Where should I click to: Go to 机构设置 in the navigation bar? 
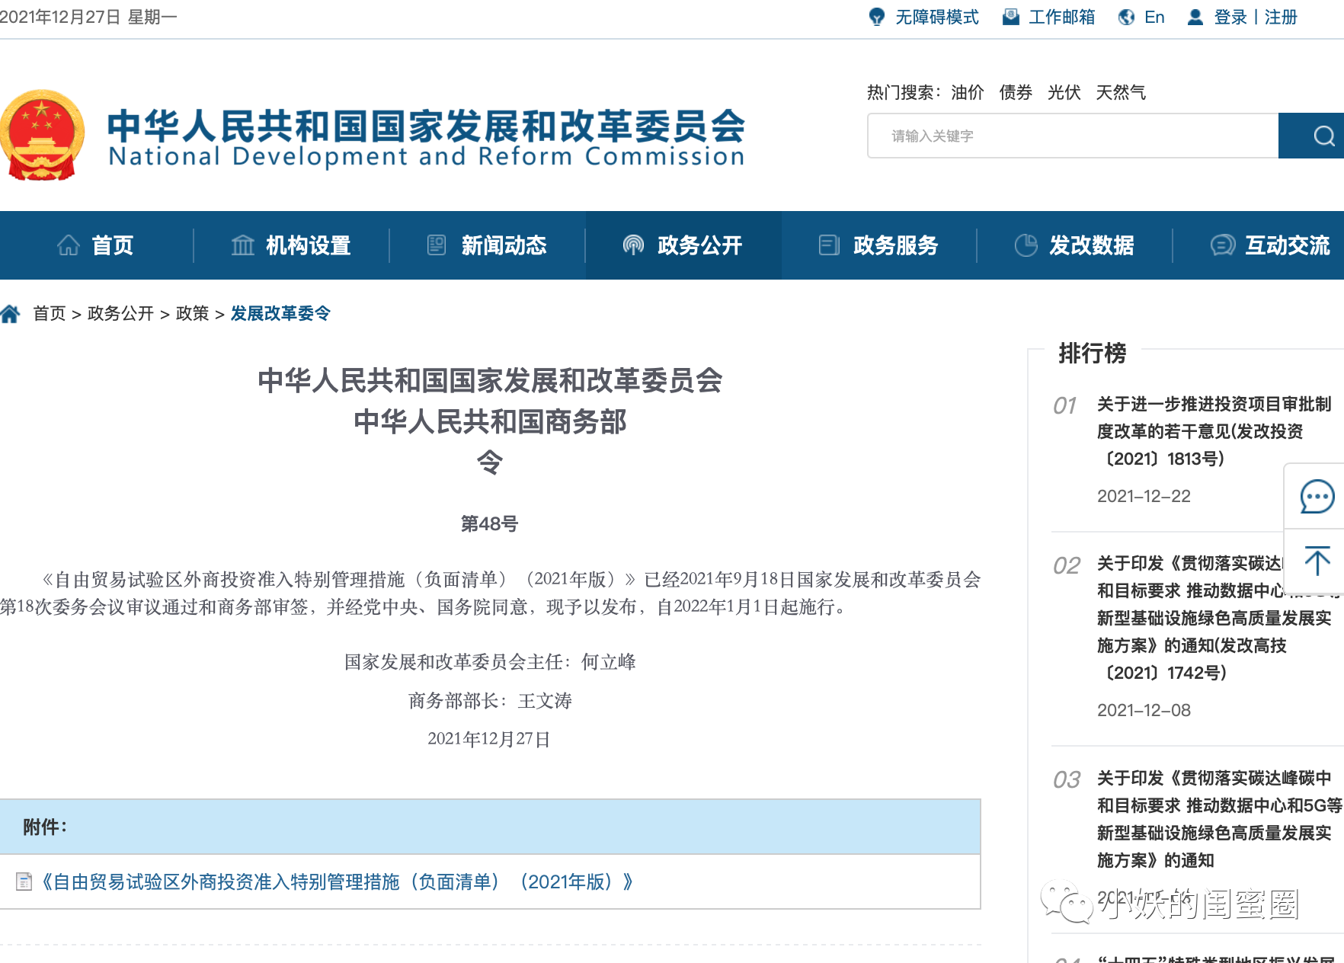click(x=292, y=245)
